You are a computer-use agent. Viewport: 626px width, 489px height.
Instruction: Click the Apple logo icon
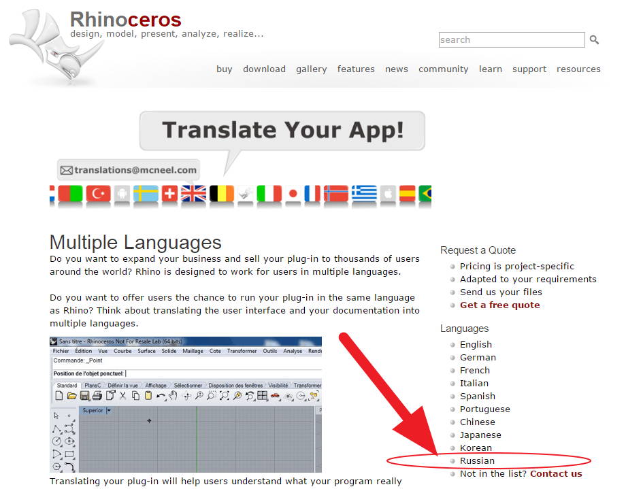[388, 194]
